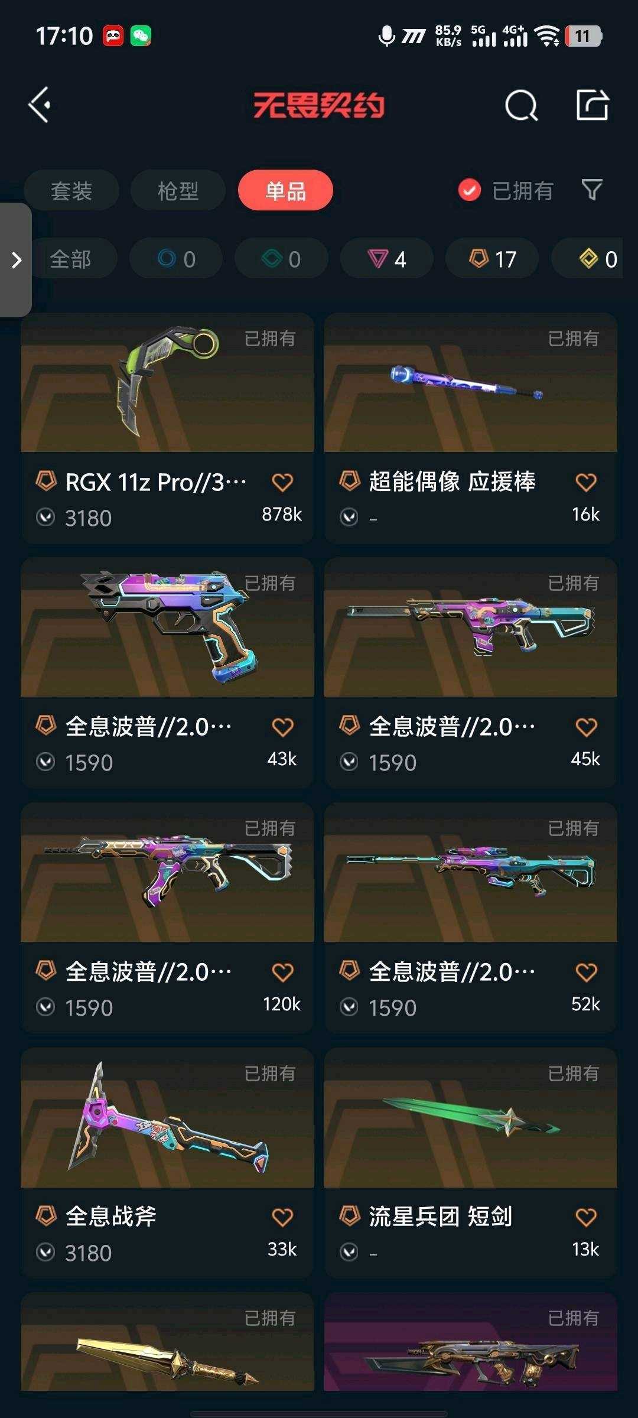The width and height of the screenshot is (638, 1418).
Task: Select the purple tier filter showing 4
Action: [x=387, y=259]
